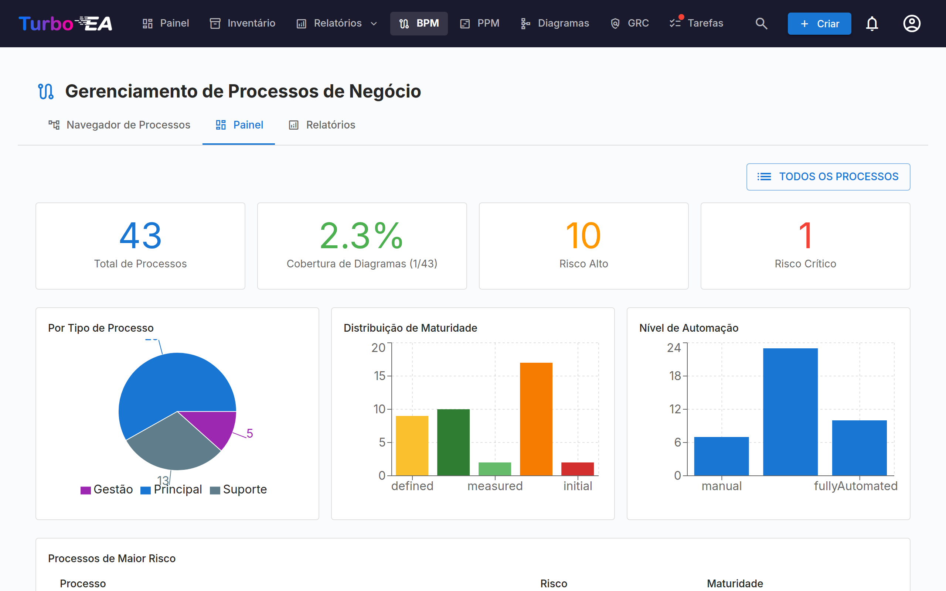Viewport: 946px width, 591px height.
Task: Select the Painel sub-tab
Action: [239, 125]
